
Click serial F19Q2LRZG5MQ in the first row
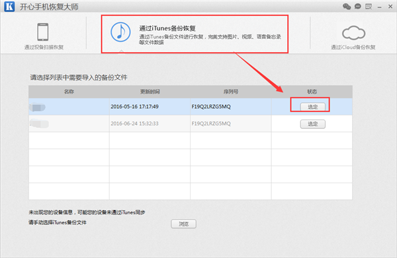click(211, 106)
